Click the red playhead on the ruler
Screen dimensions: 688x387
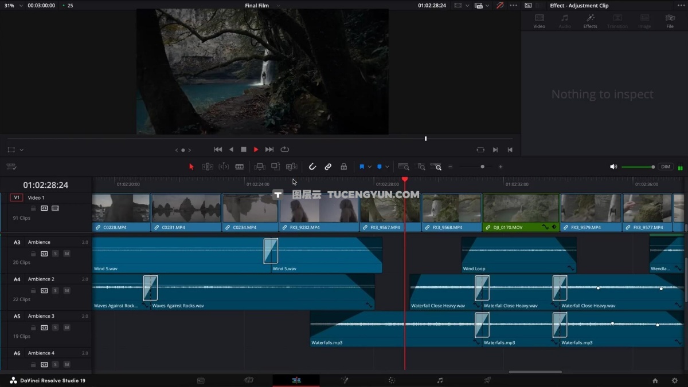coord(405,180)
